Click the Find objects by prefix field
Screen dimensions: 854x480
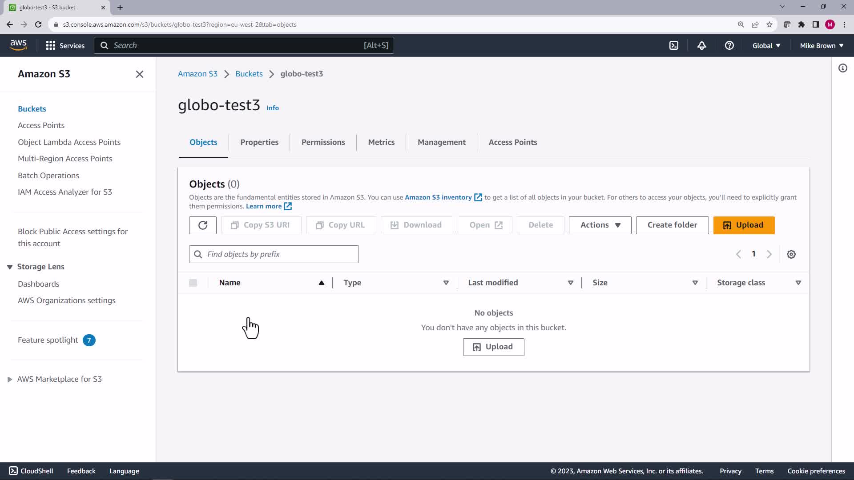[x=280, y=254]
